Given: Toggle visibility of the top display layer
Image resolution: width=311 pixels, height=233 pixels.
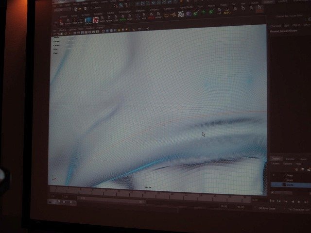Looking at the screenshot, I should (x=274, y=175).
